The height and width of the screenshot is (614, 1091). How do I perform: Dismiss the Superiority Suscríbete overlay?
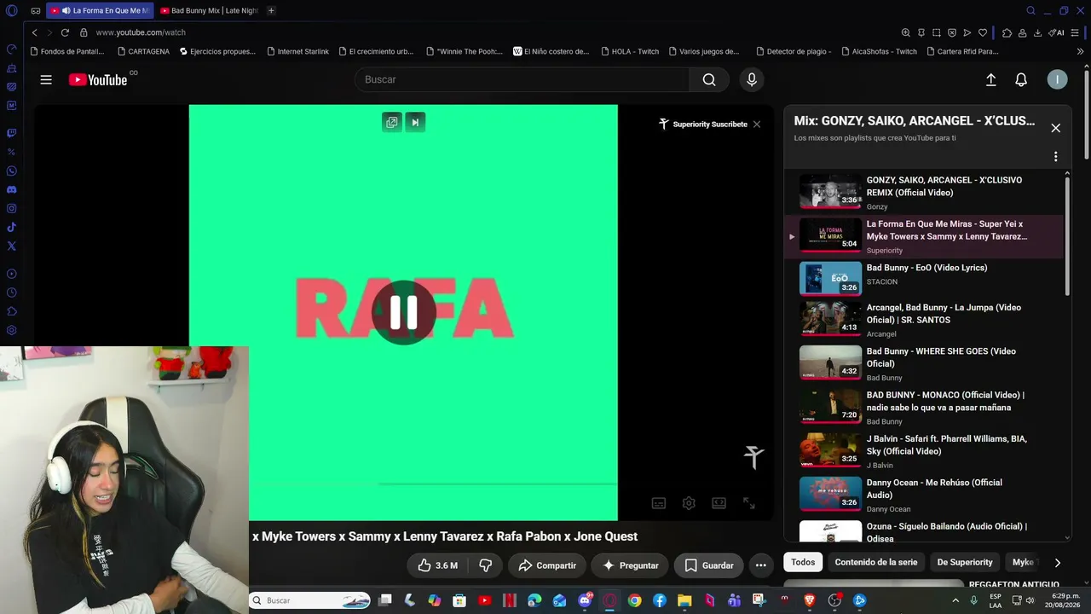(756, 125)
